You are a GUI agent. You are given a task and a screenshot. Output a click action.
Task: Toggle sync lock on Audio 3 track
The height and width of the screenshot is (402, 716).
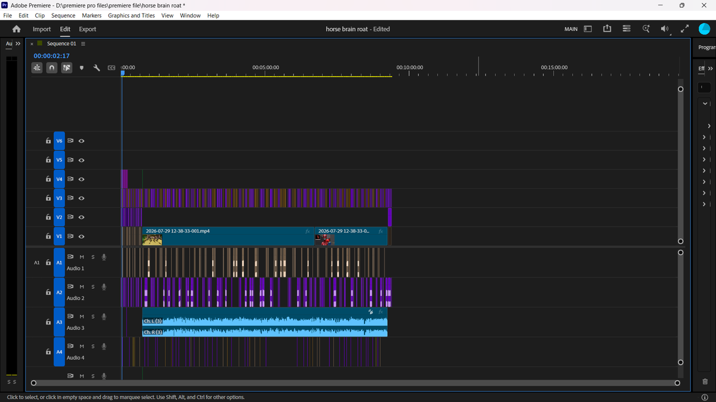point(70,316)
